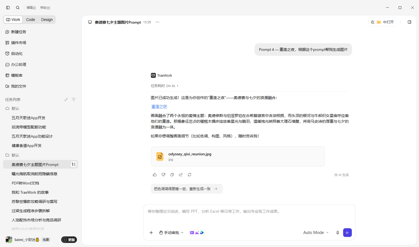This screenshot has height=247, width=419.
Task: Click suggestion 把色调调得更暖一些 button
Action: [x=187, y=189]
